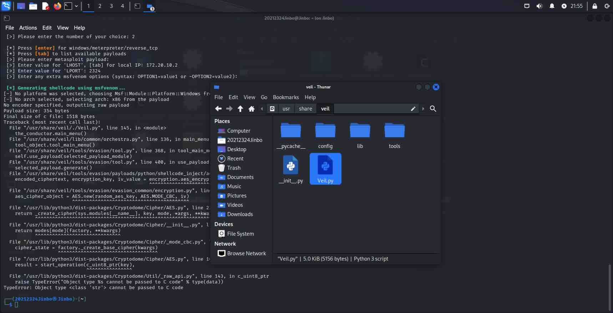The width and height of the screenshot is (613, 313).
Task: Switch to workspace 4
Action: pos(122,6)
